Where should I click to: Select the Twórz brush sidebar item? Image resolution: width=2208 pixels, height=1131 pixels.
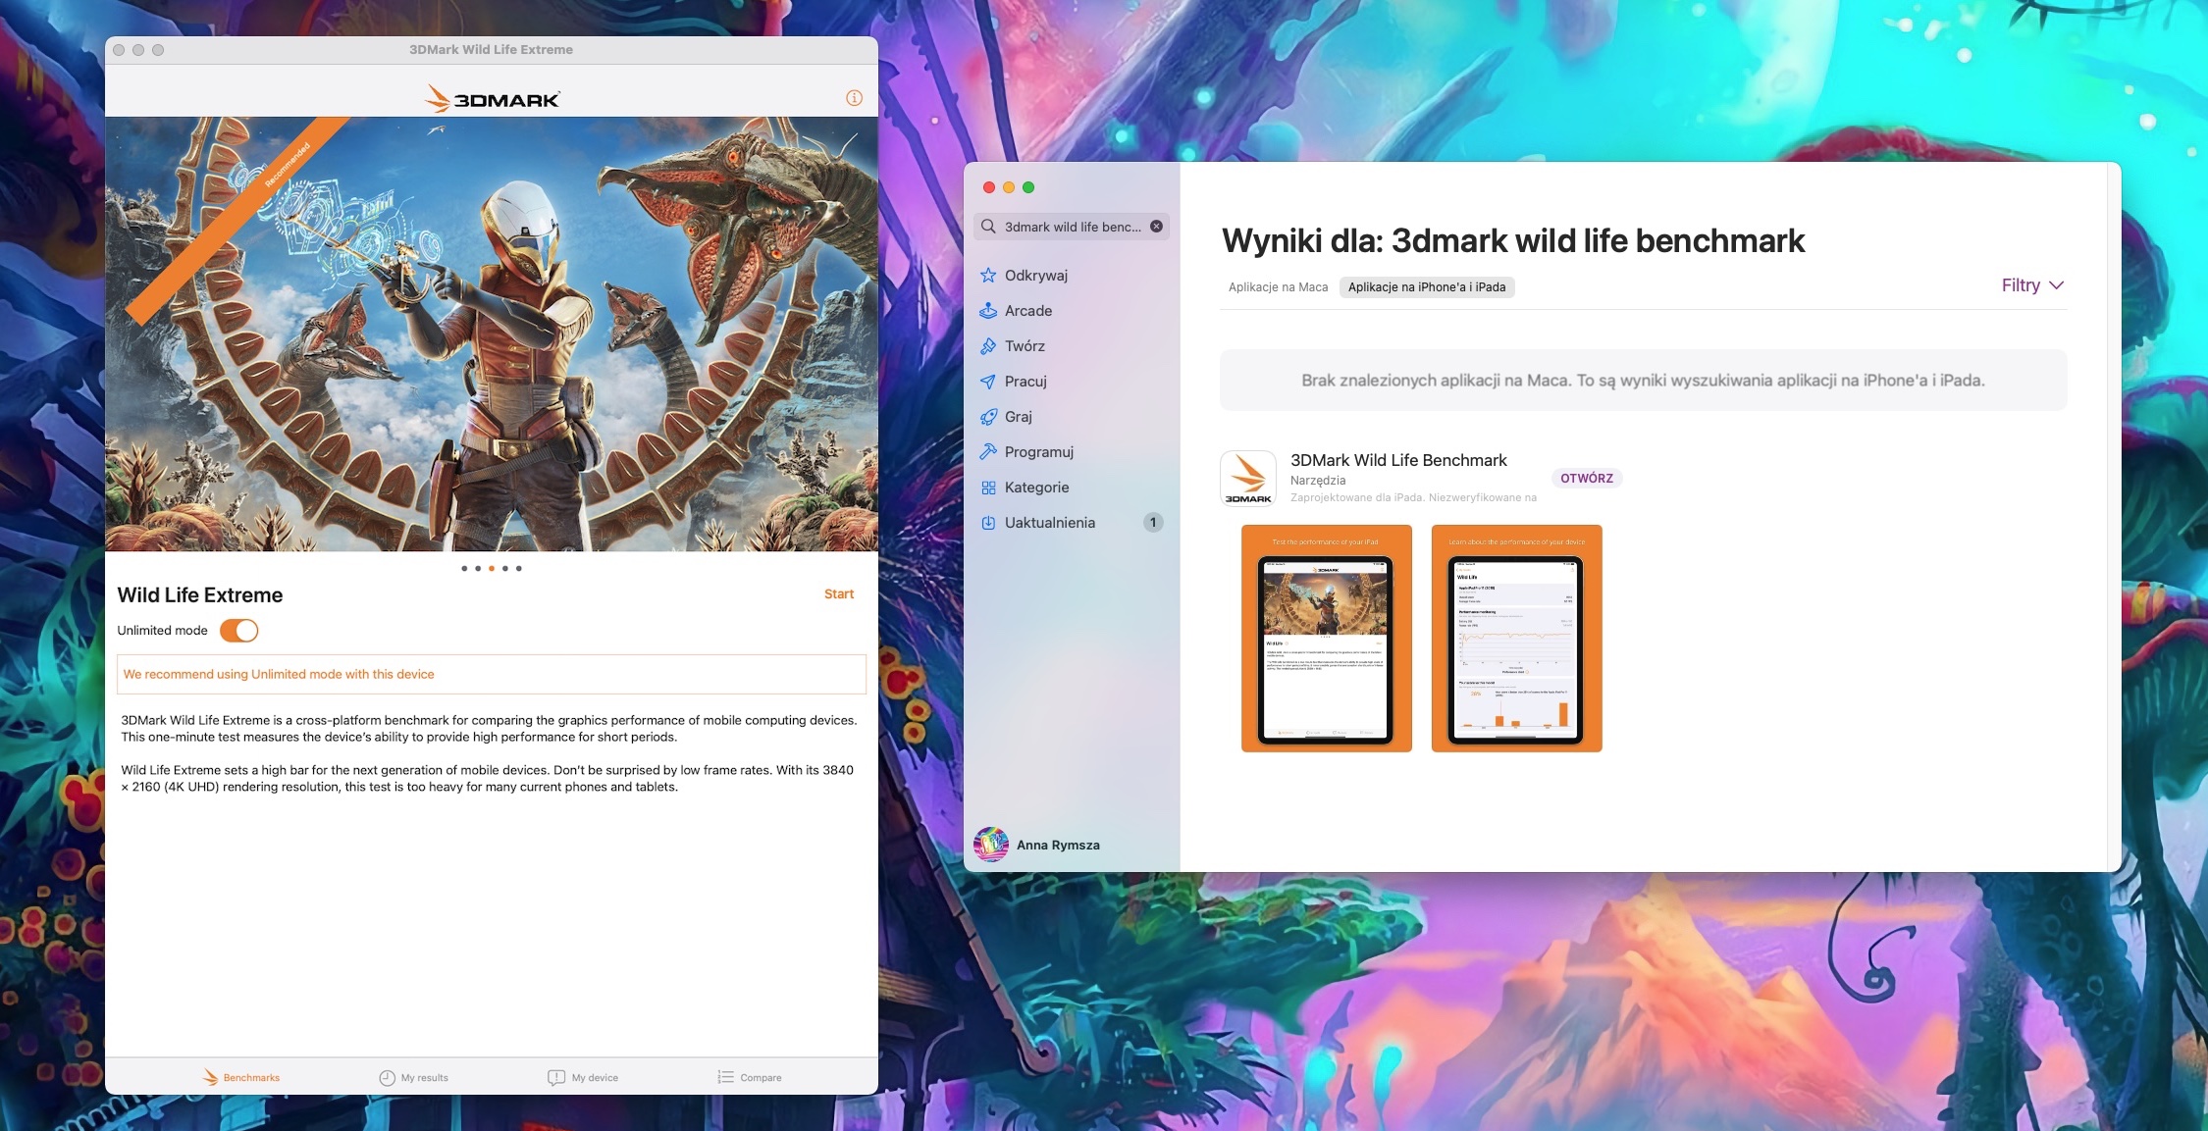pyautogui.click(x=988, y=346)
